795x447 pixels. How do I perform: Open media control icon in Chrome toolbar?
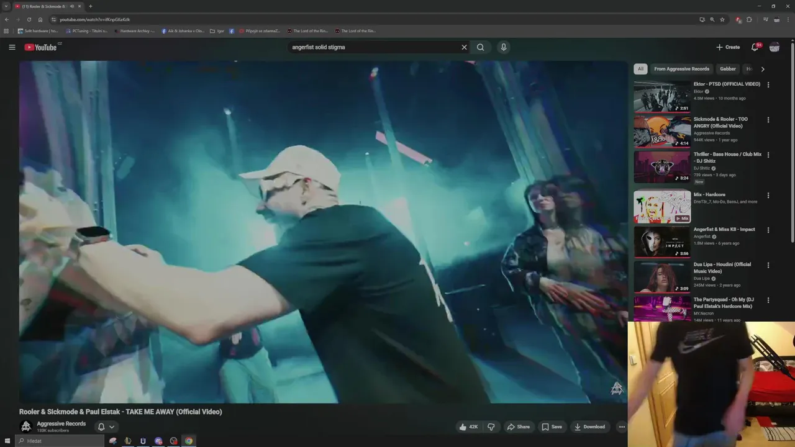pyautogui.click(x=765, y=19)
